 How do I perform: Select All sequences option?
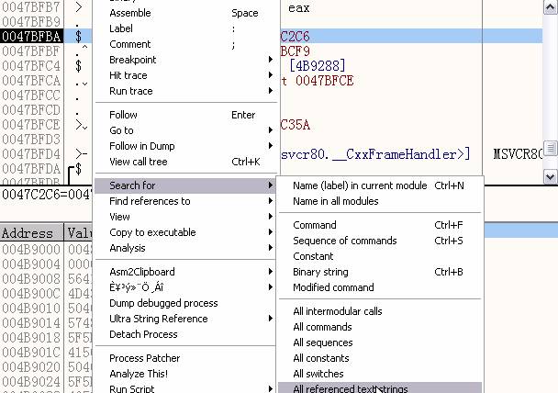point(380,342)
